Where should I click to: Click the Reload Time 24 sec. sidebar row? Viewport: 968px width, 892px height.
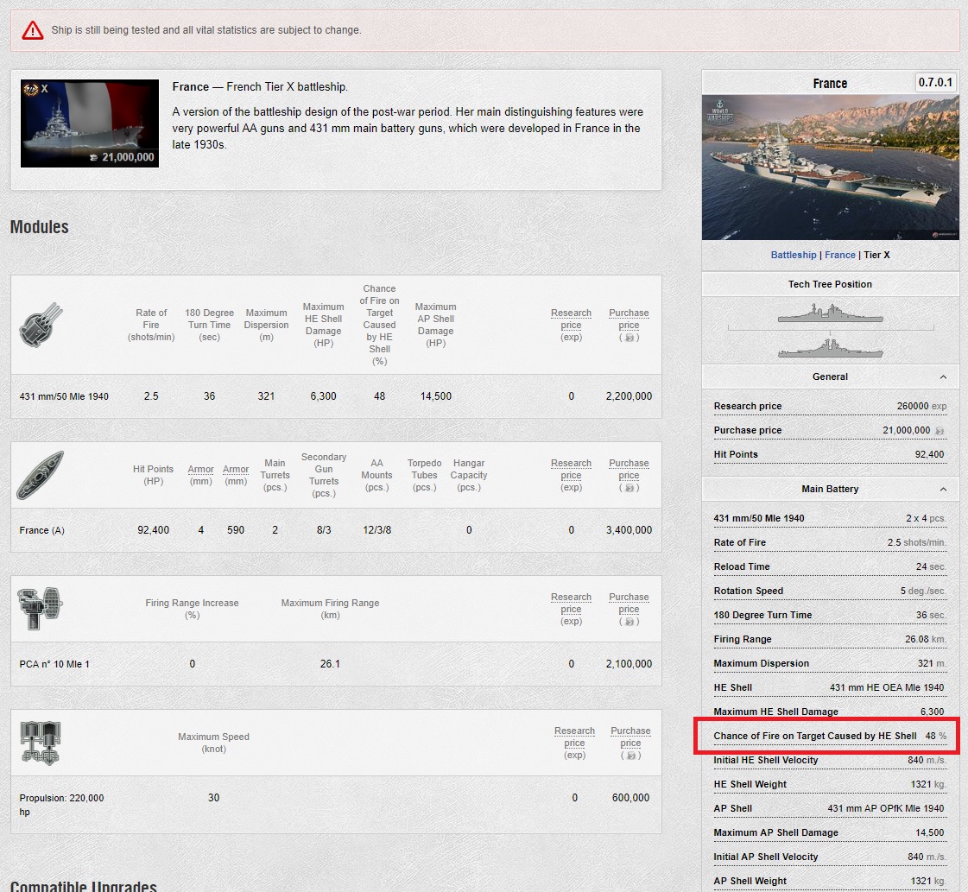click(830, 566)
